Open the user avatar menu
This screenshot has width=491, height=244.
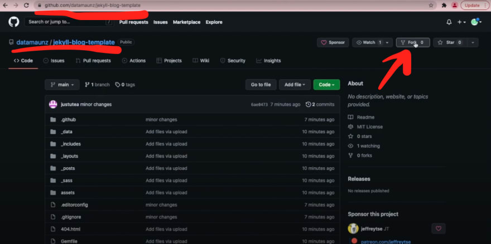click(x=476, y=22)
